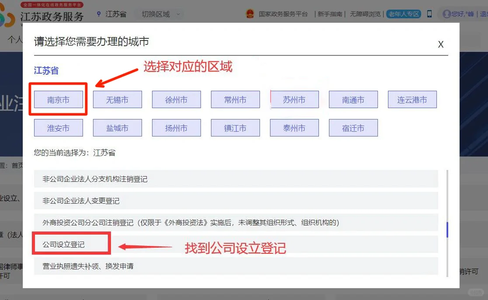Image resolution: width=488 pixels, height=300 pixels.
Task: Click the service list scrollbar thumb
Action: click(x=447, y=230)
